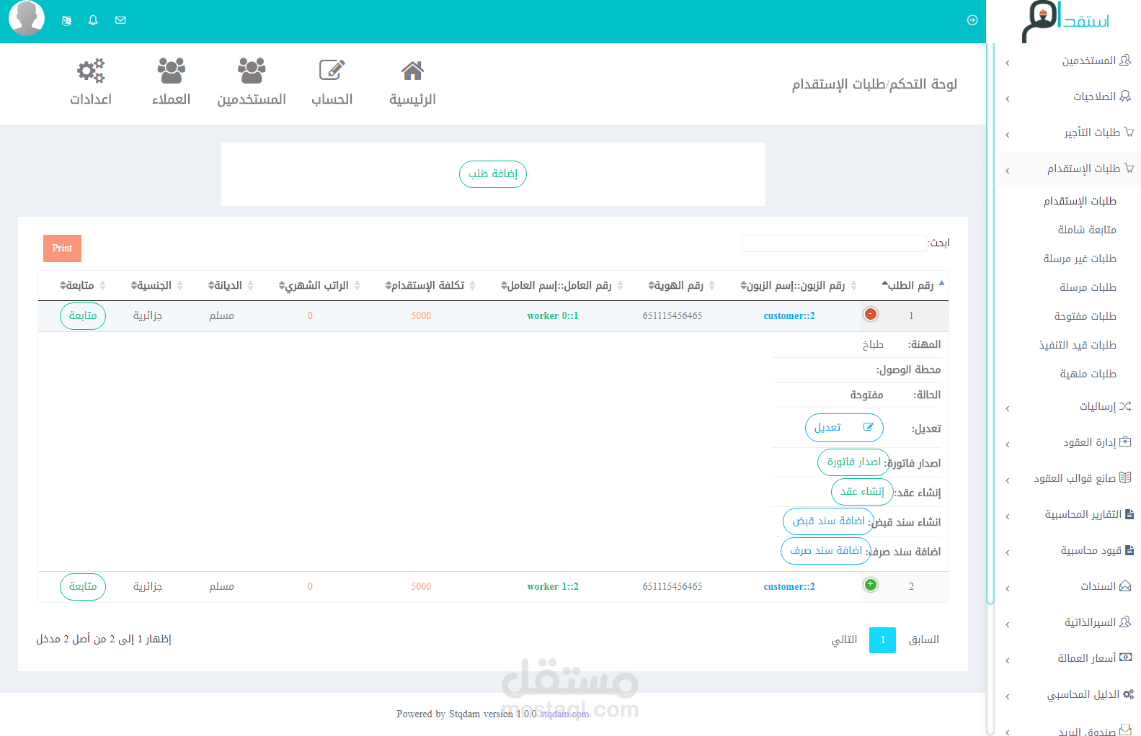Click the notification bell icon

click(93, 20)
